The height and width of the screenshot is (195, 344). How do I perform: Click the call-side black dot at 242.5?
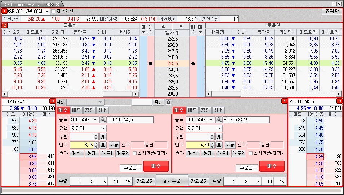click(x=150, y=64)
